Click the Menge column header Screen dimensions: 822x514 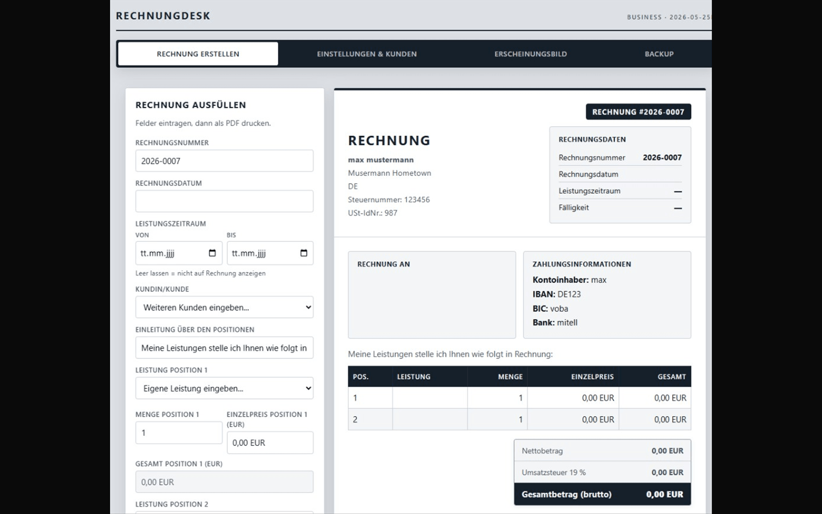(x=497, y=376)
